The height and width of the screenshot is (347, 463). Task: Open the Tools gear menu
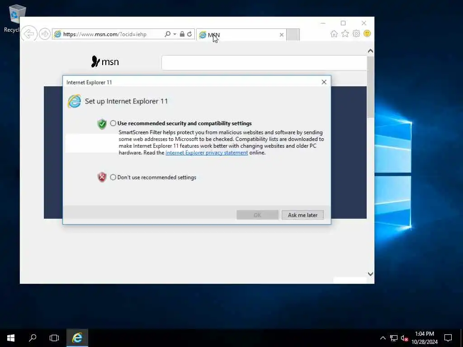(x=356, y=33)
